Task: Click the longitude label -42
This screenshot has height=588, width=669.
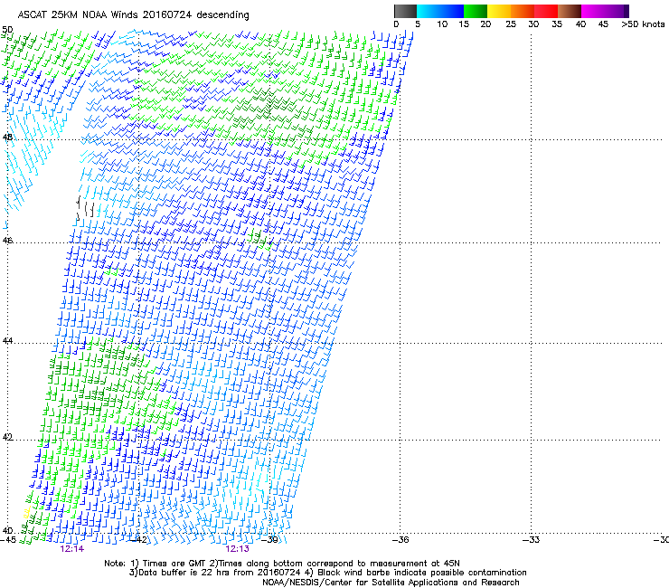Action: coord(138,540)
